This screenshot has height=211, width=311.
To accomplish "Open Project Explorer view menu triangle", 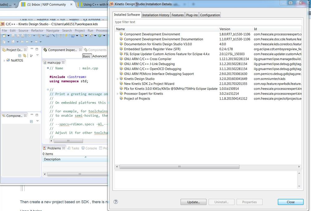I will [x=37, y=55].
